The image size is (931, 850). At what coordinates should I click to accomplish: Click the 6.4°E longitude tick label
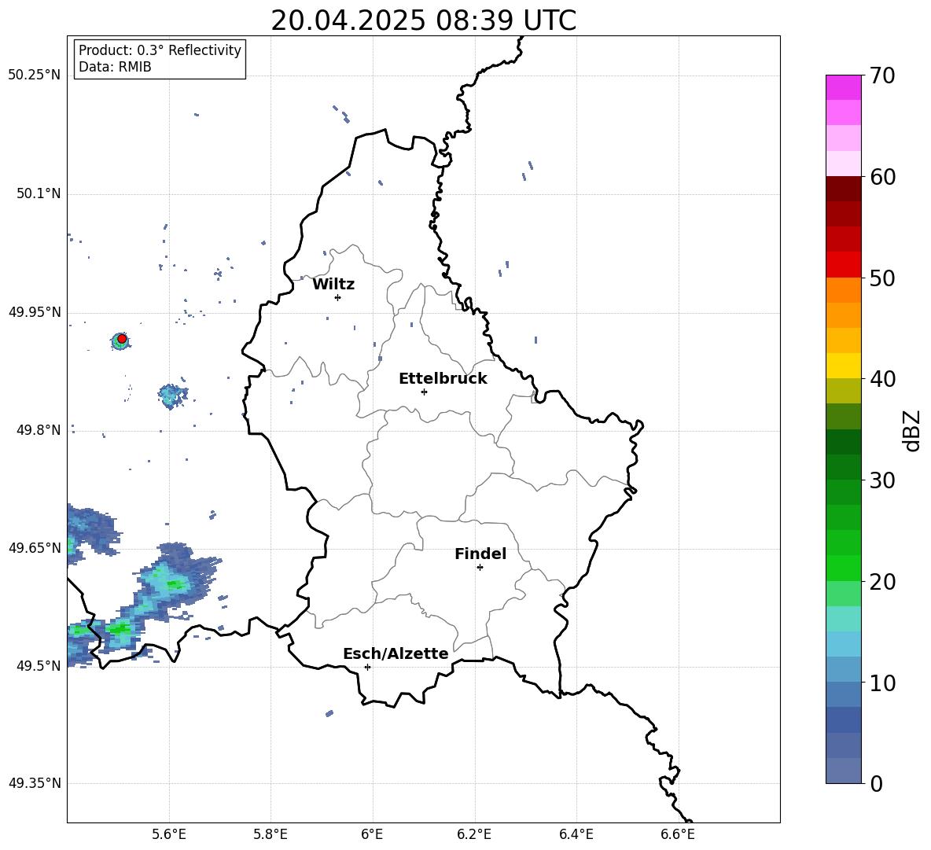click(576, 834)
